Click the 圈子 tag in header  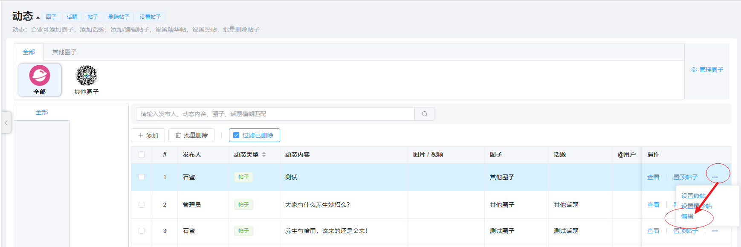pos(51,17)
